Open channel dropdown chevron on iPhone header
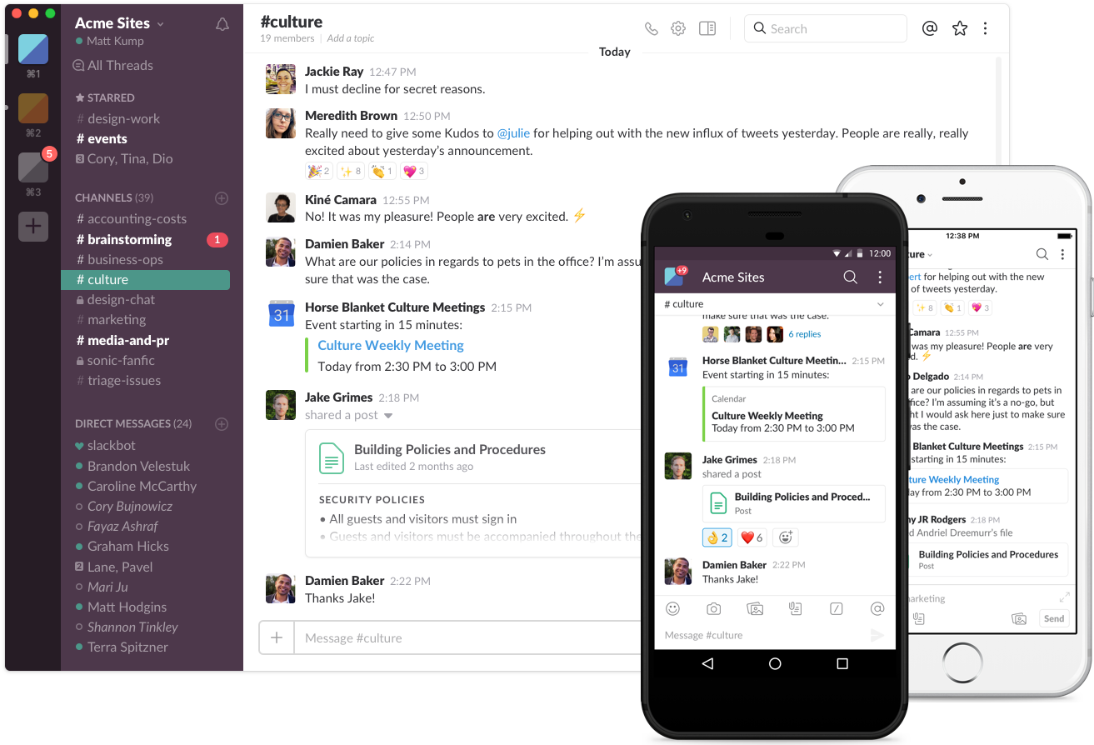 coord(930,255)
